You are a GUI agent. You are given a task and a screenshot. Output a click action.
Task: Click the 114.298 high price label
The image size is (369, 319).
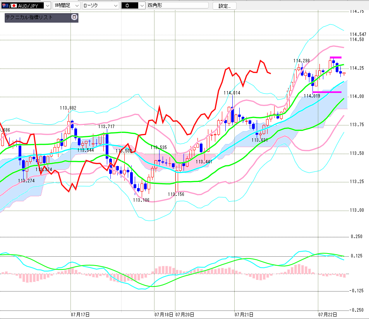coord(302,61)
